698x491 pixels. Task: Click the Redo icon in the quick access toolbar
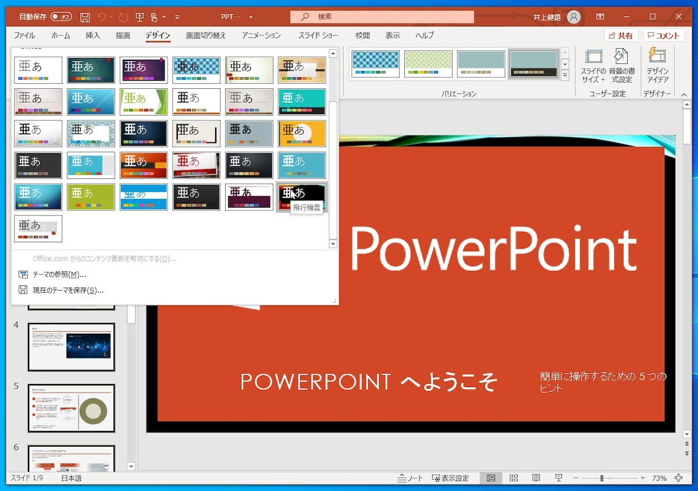coord(123,17)
